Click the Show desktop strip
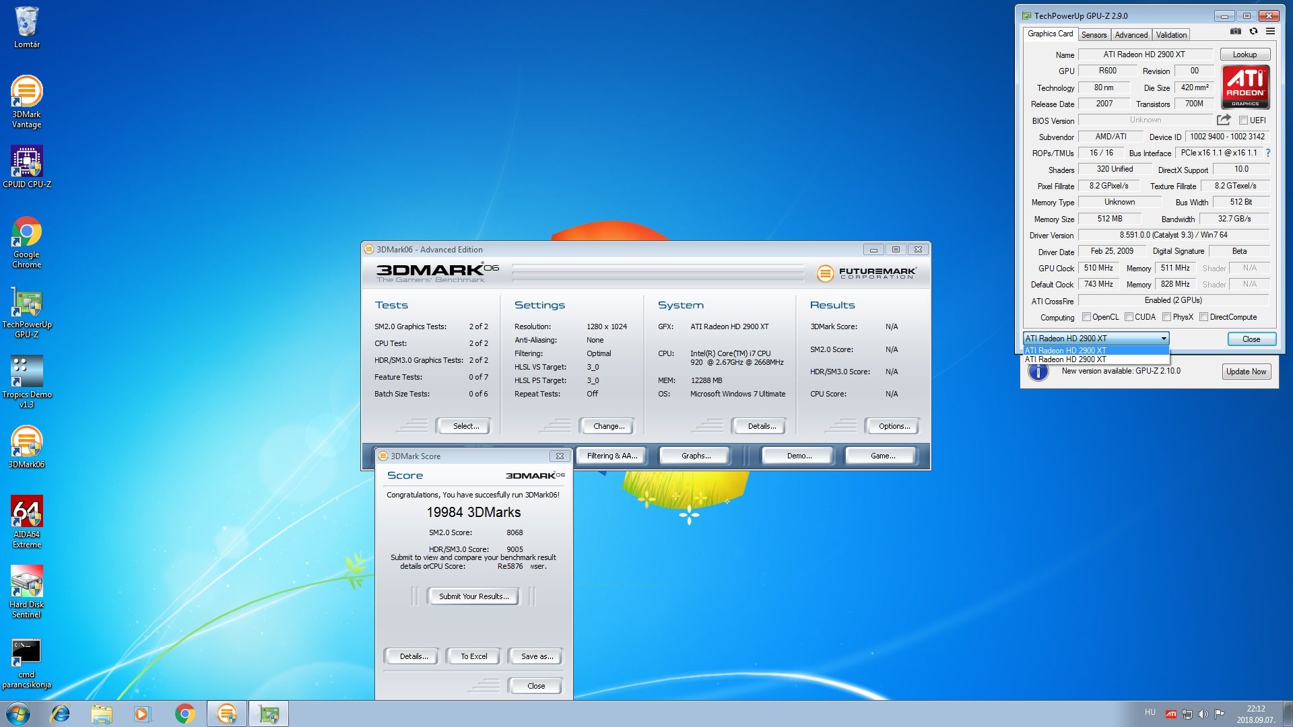The width and height of the screenshot is (1293, 727). tap(1288, 714)
